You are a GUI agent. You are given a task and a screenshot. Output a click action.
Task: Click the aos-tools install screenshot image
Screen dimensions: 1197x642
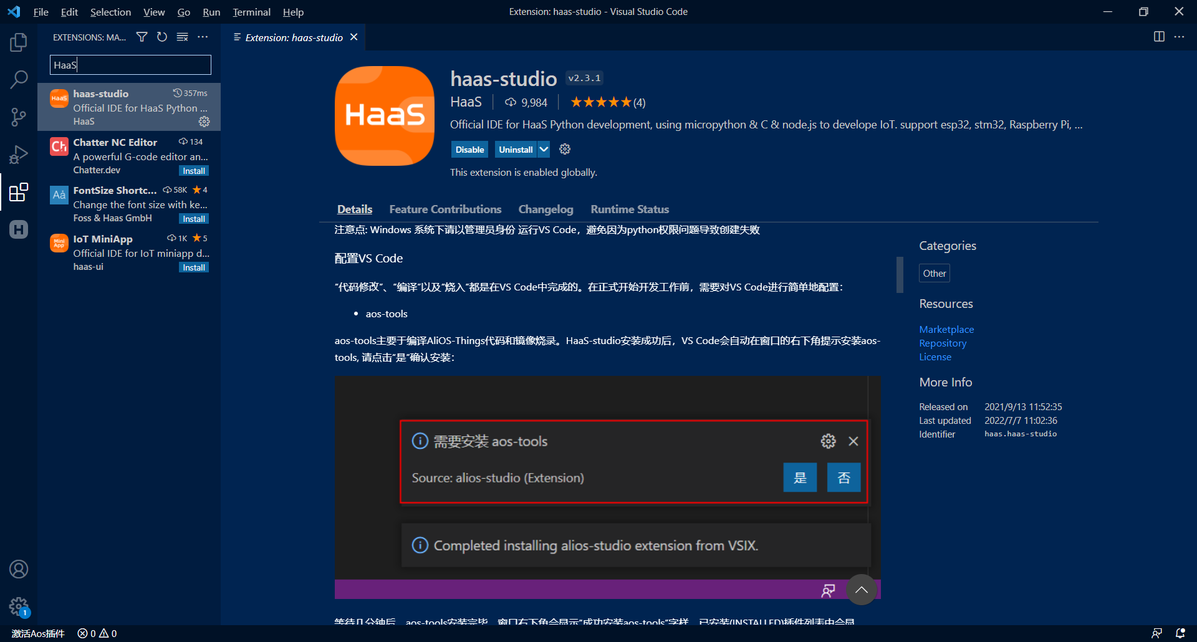click(608, 487)
